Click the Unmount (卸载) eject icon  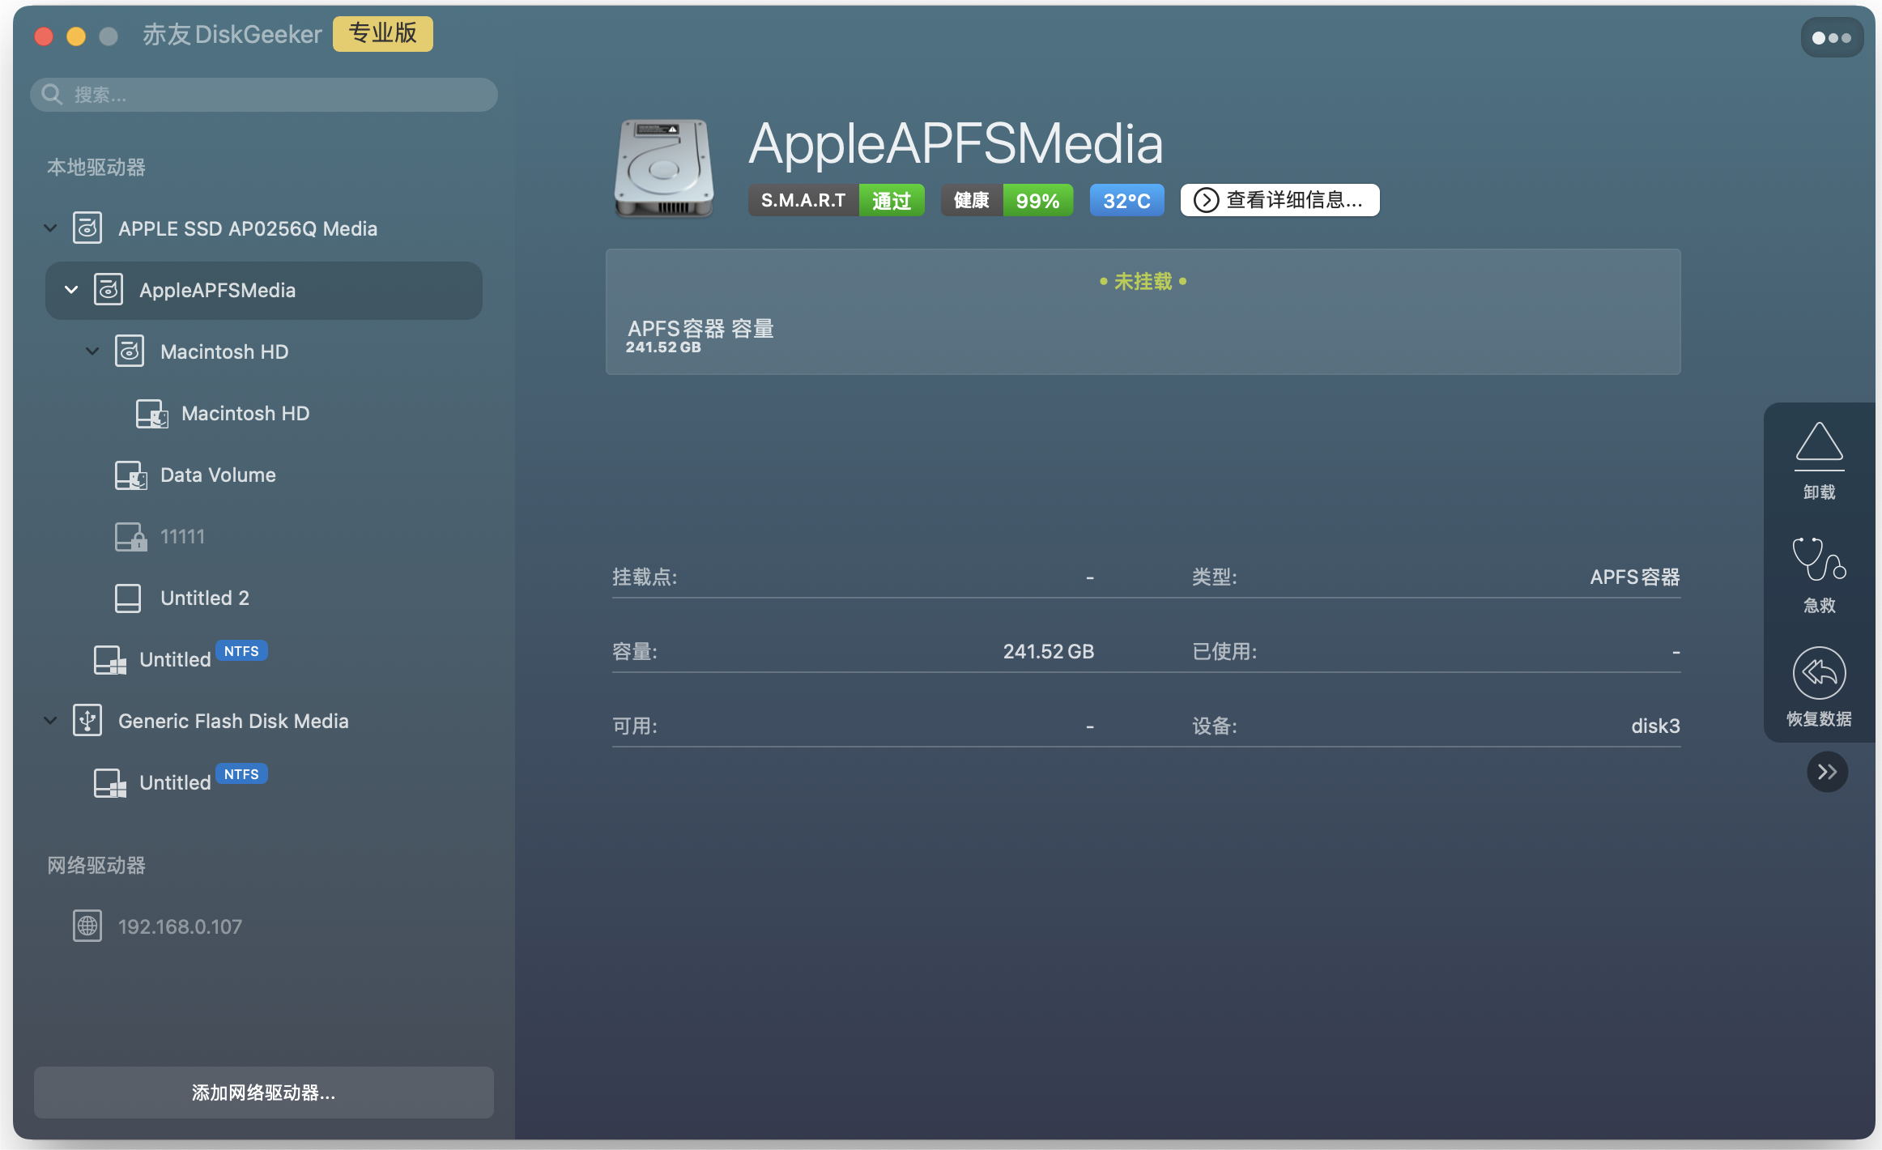point(1819,446)
